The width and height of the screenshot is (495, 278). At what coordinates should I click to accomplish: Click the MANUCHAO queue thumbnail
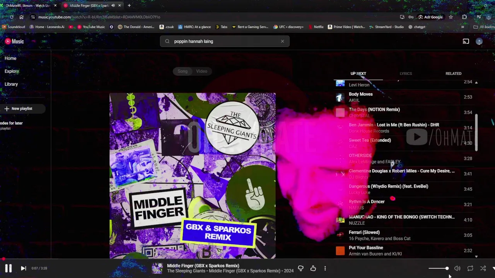coord(340,220)
